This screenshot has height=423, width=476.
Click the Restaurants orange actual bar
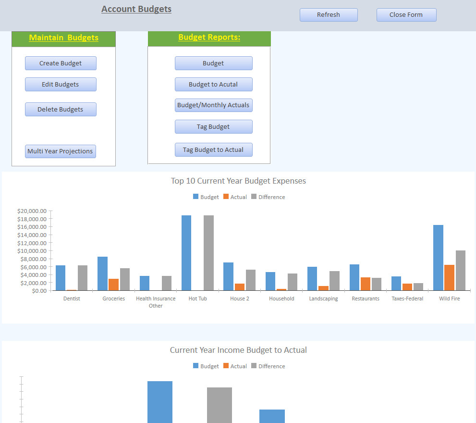(x=366, y=284)
